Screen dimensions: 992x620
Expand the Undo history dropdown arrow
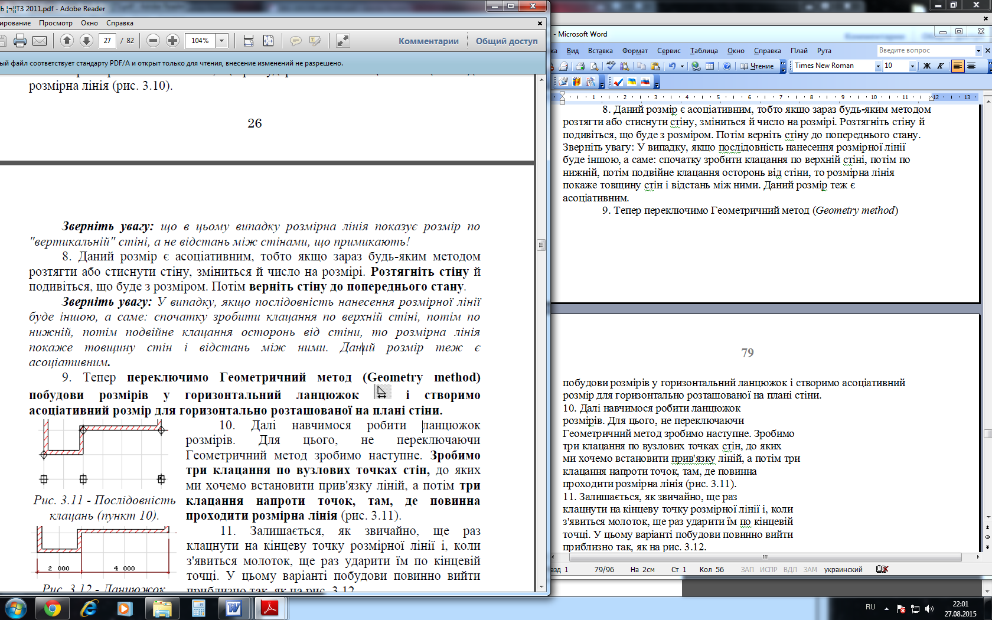coord(682,66)
